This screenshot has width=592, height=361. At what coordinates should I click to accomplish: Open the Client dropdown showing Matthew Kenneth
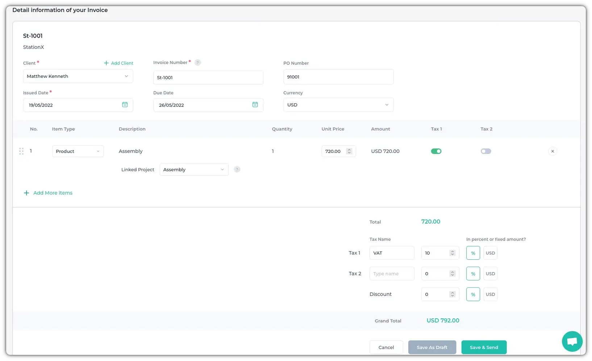click(x=78, y=76)
